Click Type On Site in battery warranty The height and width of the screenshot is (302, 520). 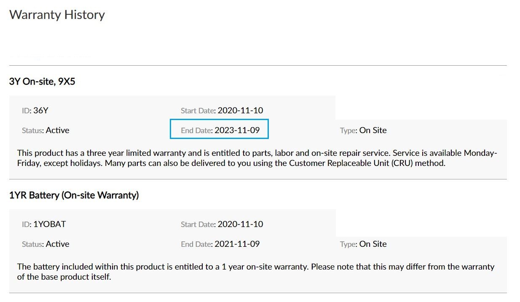(373, 244)
